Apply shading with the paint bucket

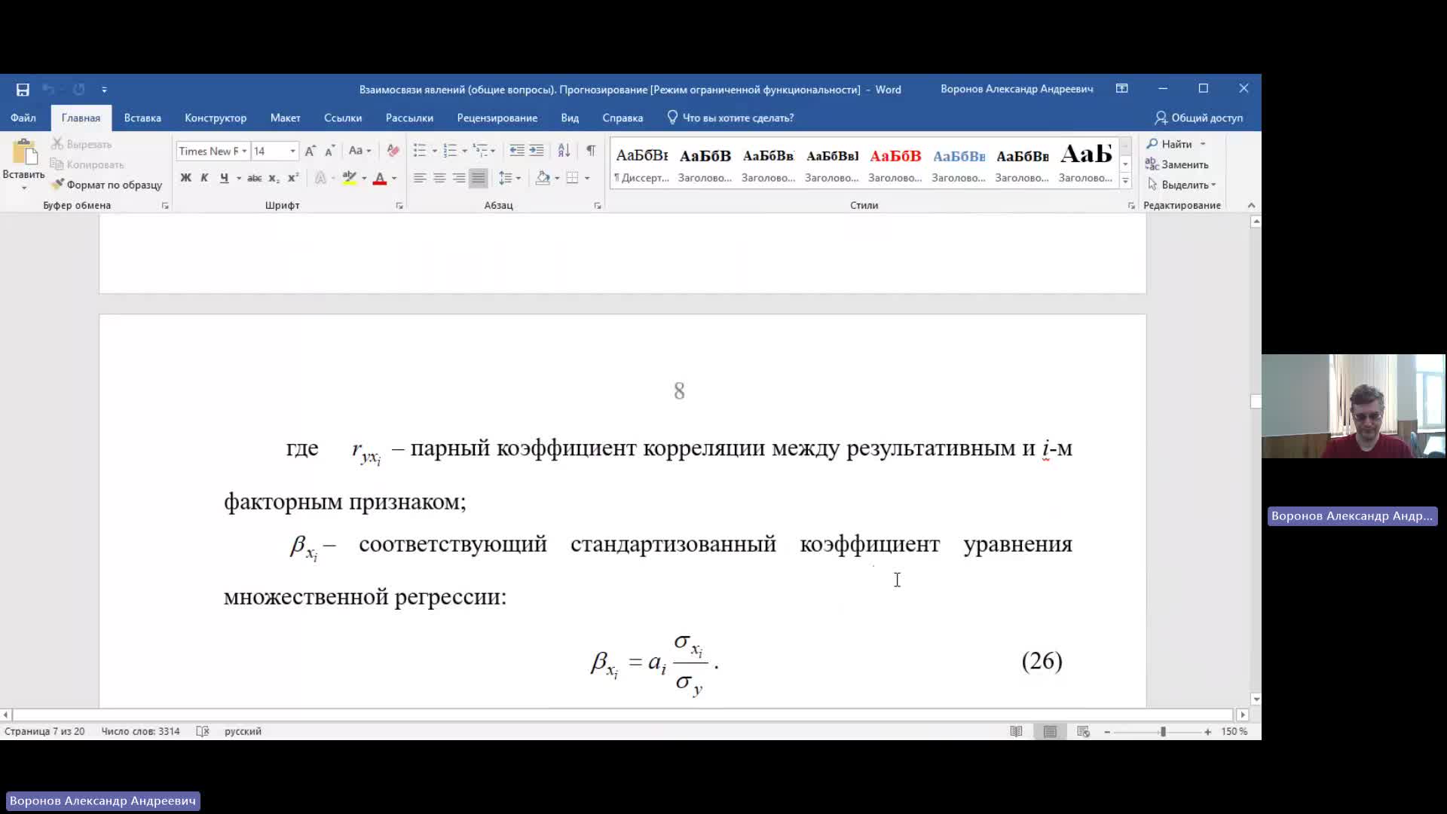tap(543, 178)
